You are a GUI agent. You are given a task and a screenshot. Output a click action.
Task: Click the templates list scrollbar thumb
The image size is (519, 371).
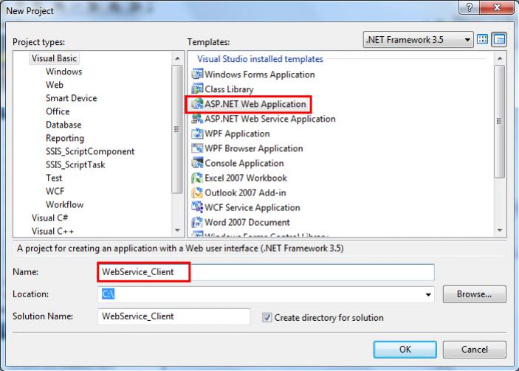click(x=500, y=122)
